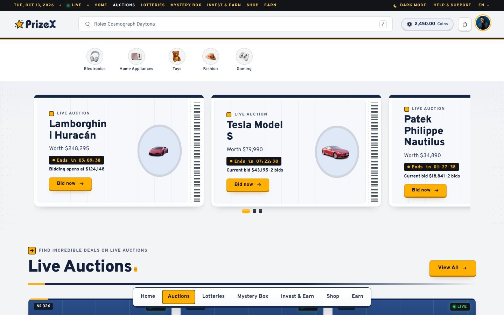Screen dimensions: 504x315
Task: Click the search magnifier icon
Action: [x=87, y=24]
